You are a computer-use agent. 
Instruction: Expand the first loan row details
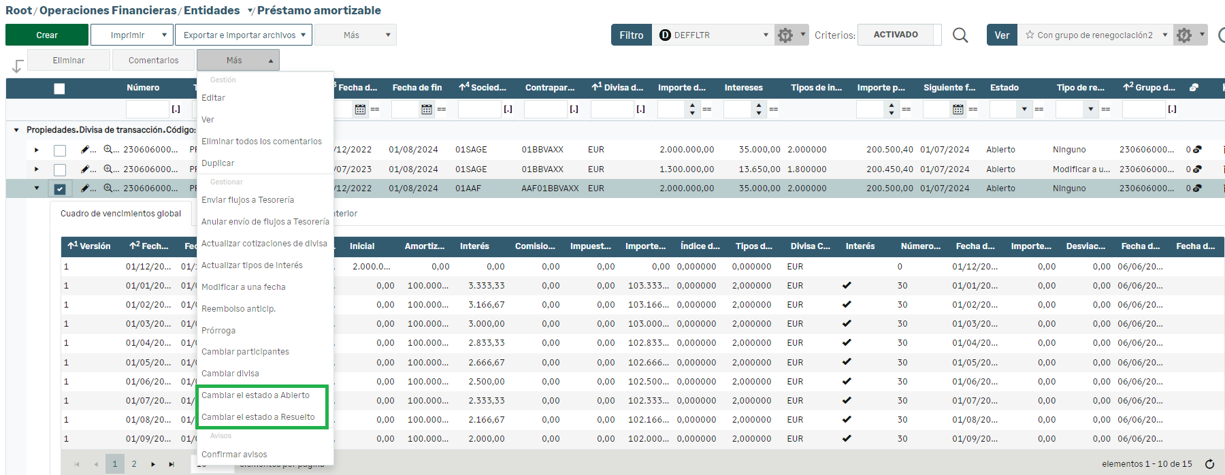[x=37, y=150]
